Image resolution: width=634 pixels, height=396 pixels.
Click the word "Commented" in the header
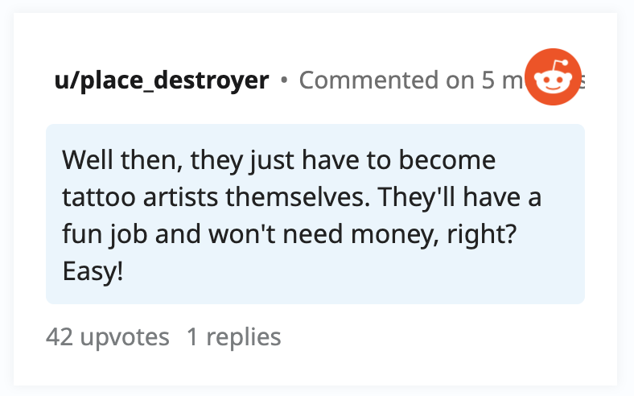368,80
